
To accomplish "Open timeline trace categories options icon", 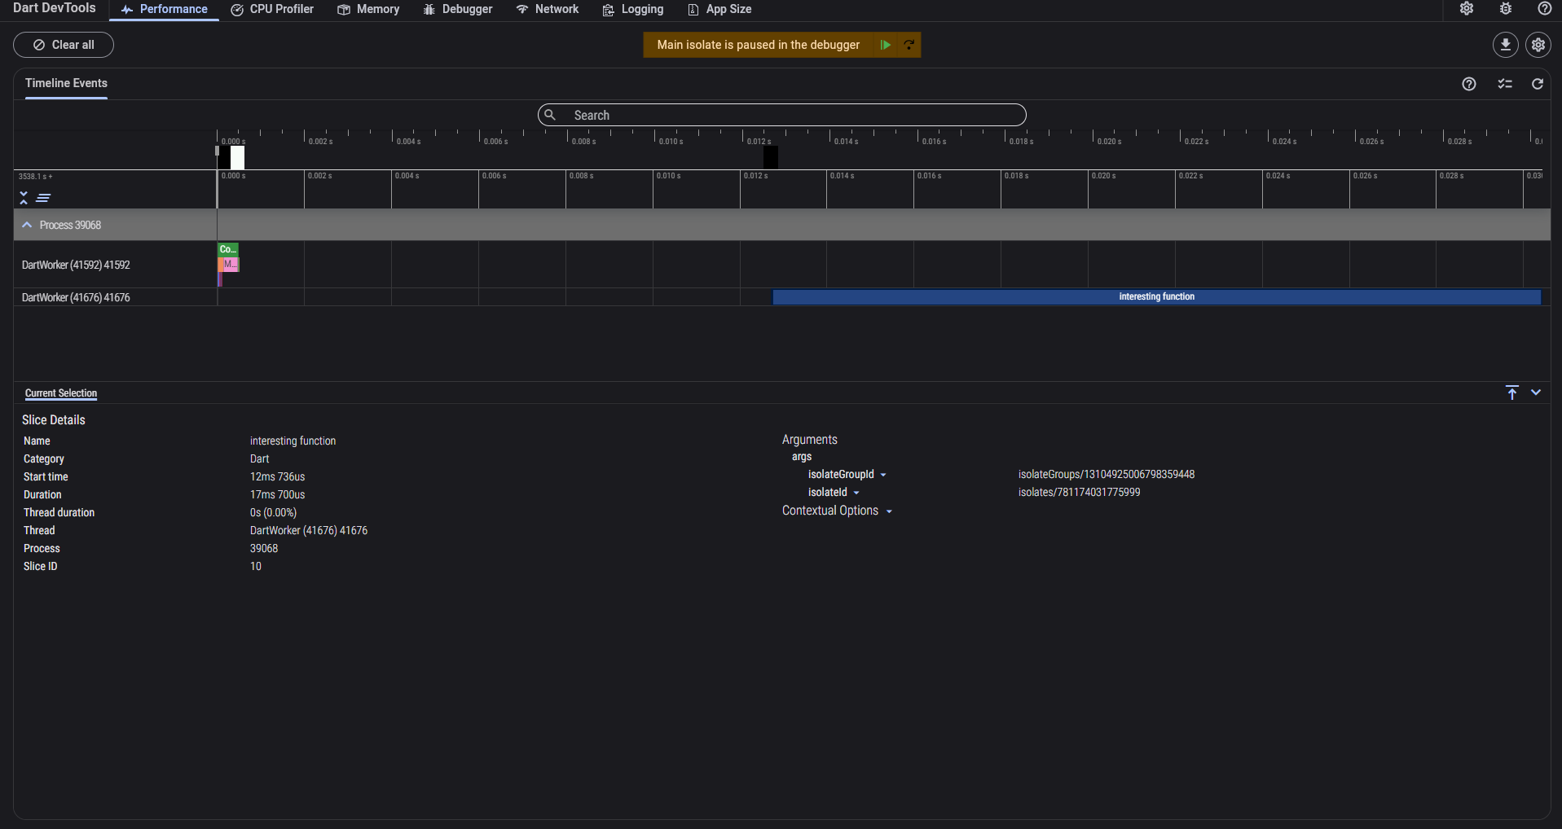I will click(1505, 84).
